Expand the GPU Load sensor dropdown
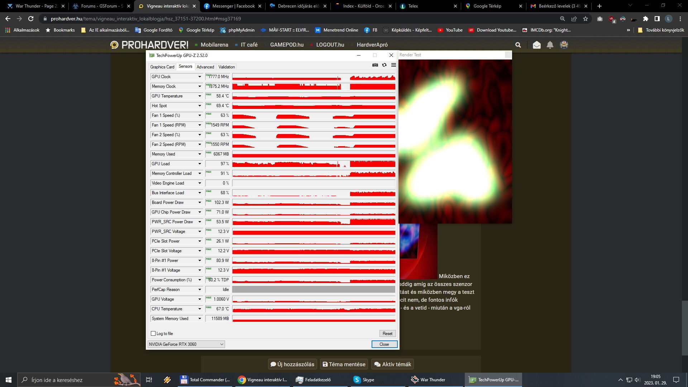Image resolution: width=688 pixels, height=387 pixels. 200,164
